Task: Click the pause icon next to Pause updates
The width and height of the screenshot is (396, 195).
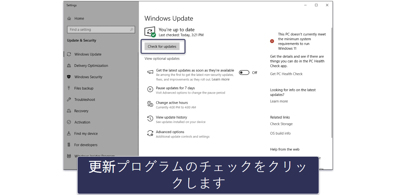Action: point(150,90)
